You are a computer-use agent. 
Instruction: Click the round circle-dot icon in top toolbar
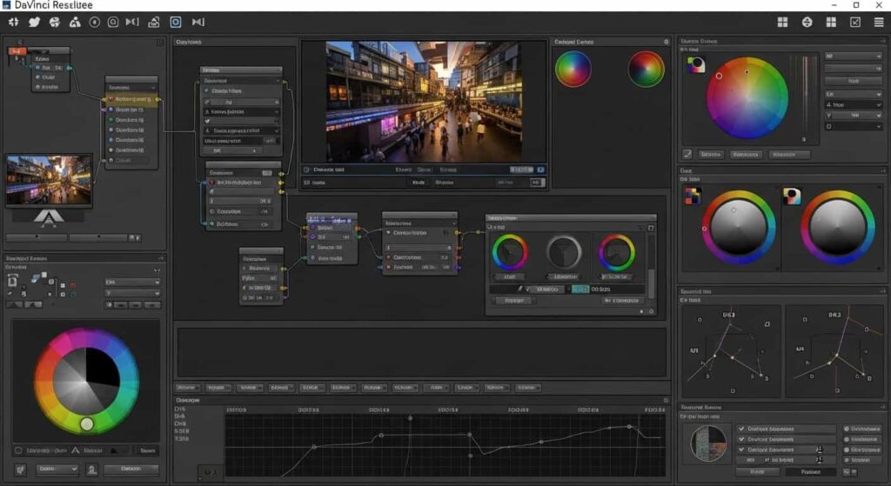pos(94,22)
